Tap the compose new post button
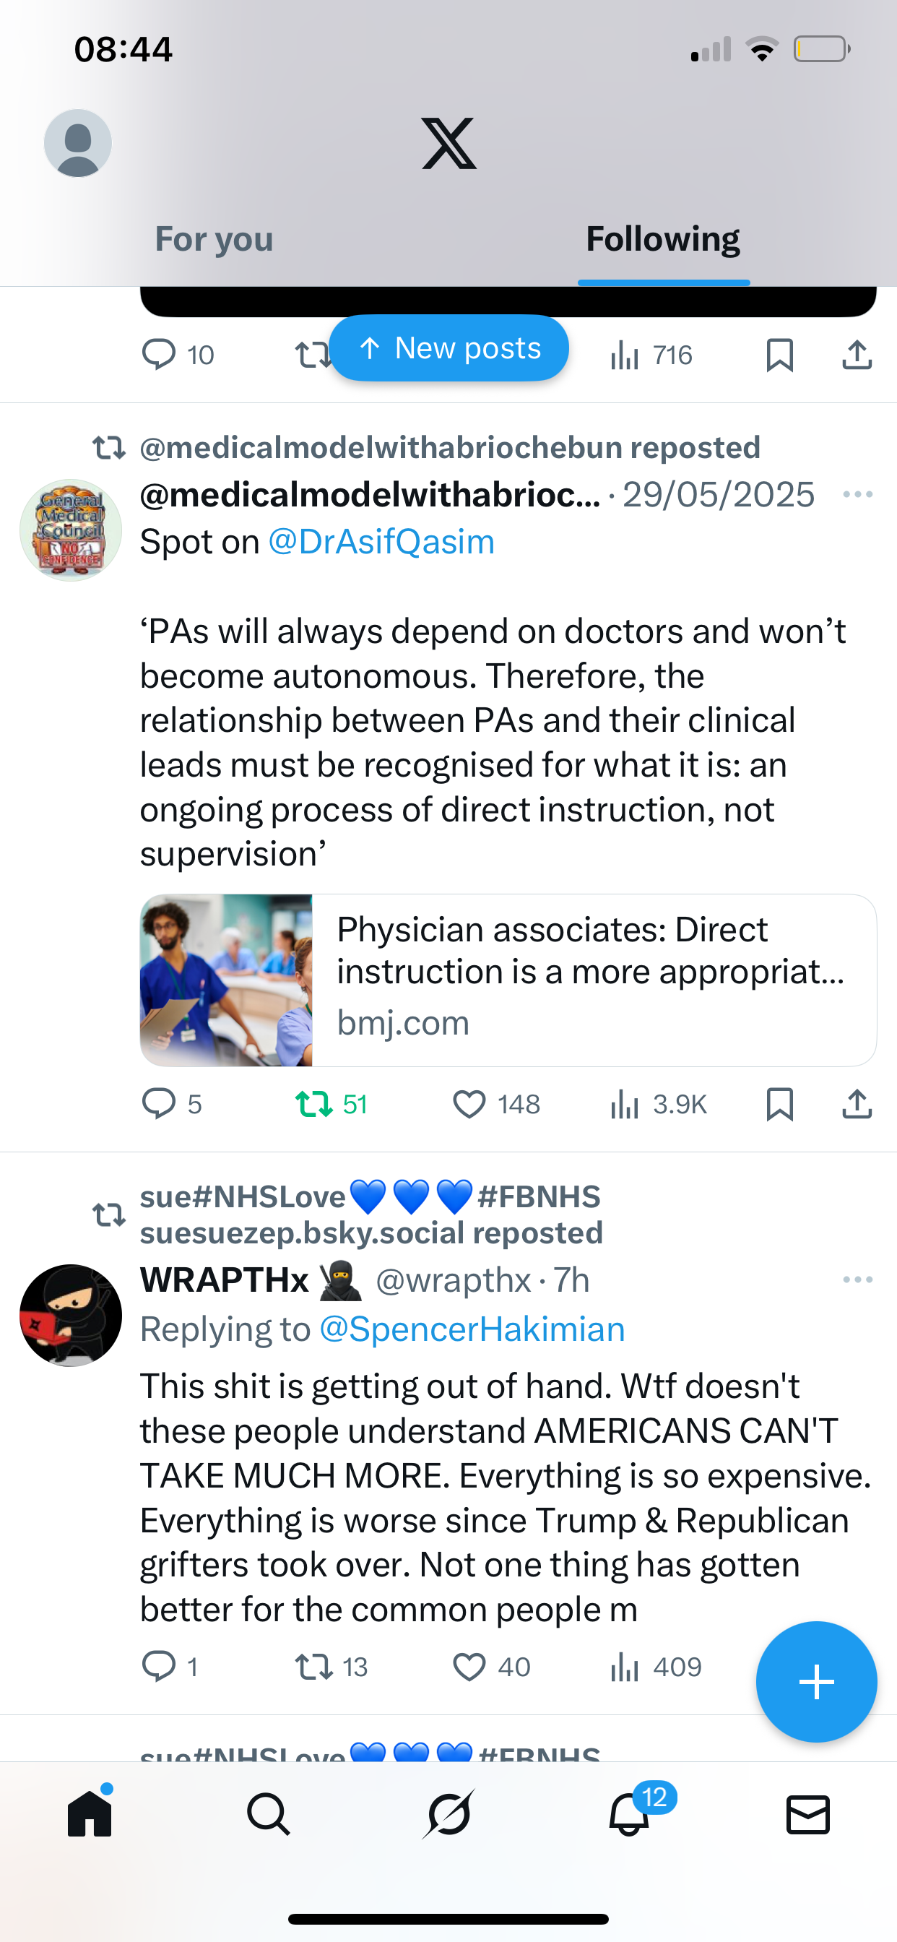 [x=816, y=1682]
